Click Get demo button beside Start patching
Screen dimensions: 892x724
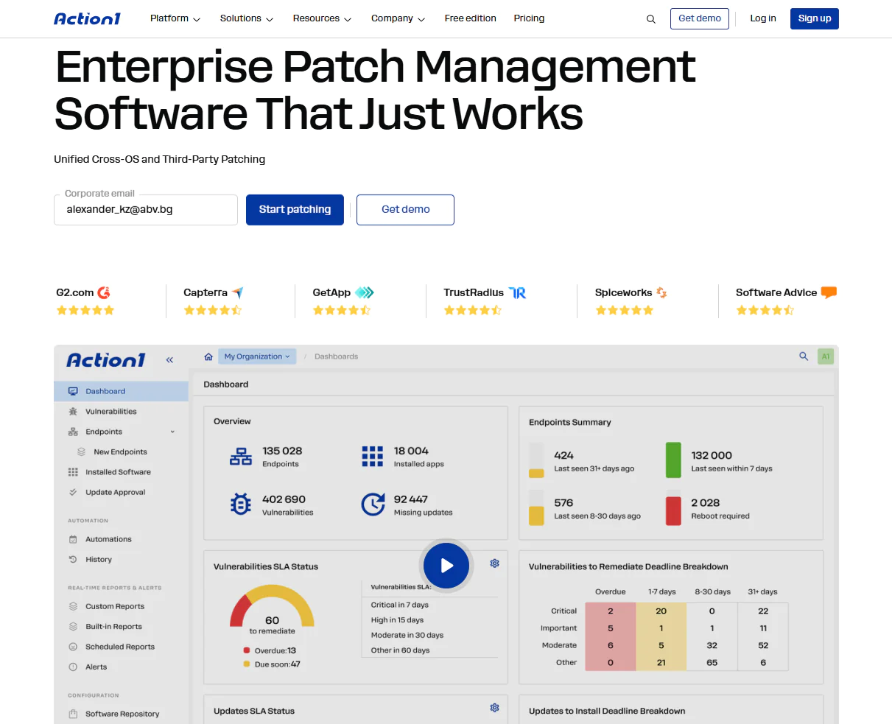(405, 210)
